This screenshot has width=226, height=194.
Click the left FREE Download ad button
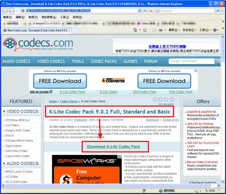click(60, 81)
